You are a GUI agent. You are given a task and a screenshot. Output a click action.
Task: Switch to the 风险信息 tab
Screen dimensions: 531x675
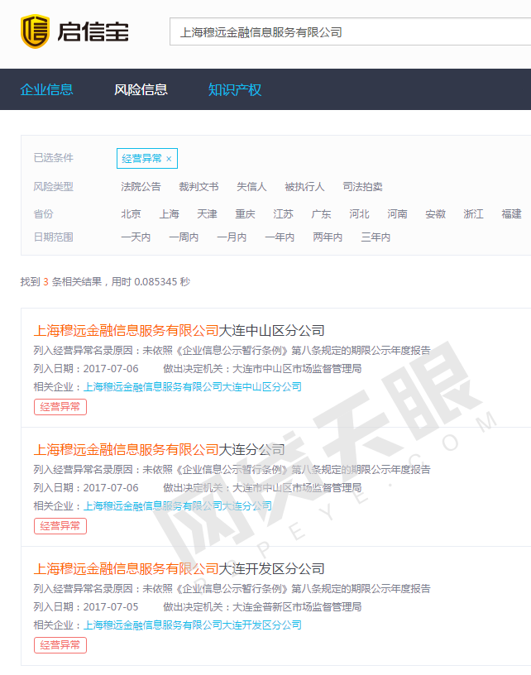141,89
